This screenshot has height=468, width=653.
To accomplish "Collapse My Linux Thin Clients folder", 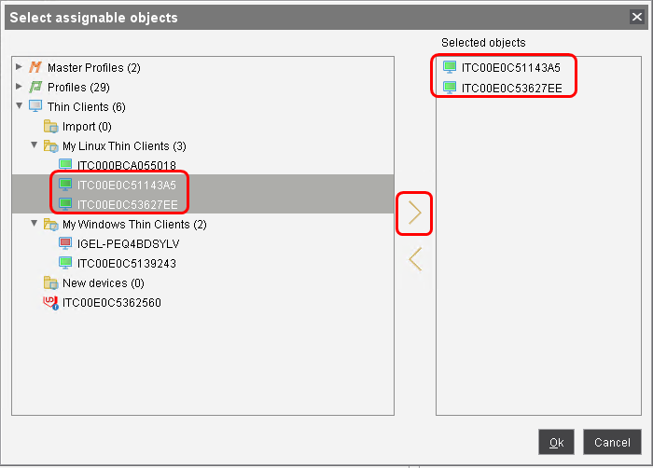I will (35, 146).
